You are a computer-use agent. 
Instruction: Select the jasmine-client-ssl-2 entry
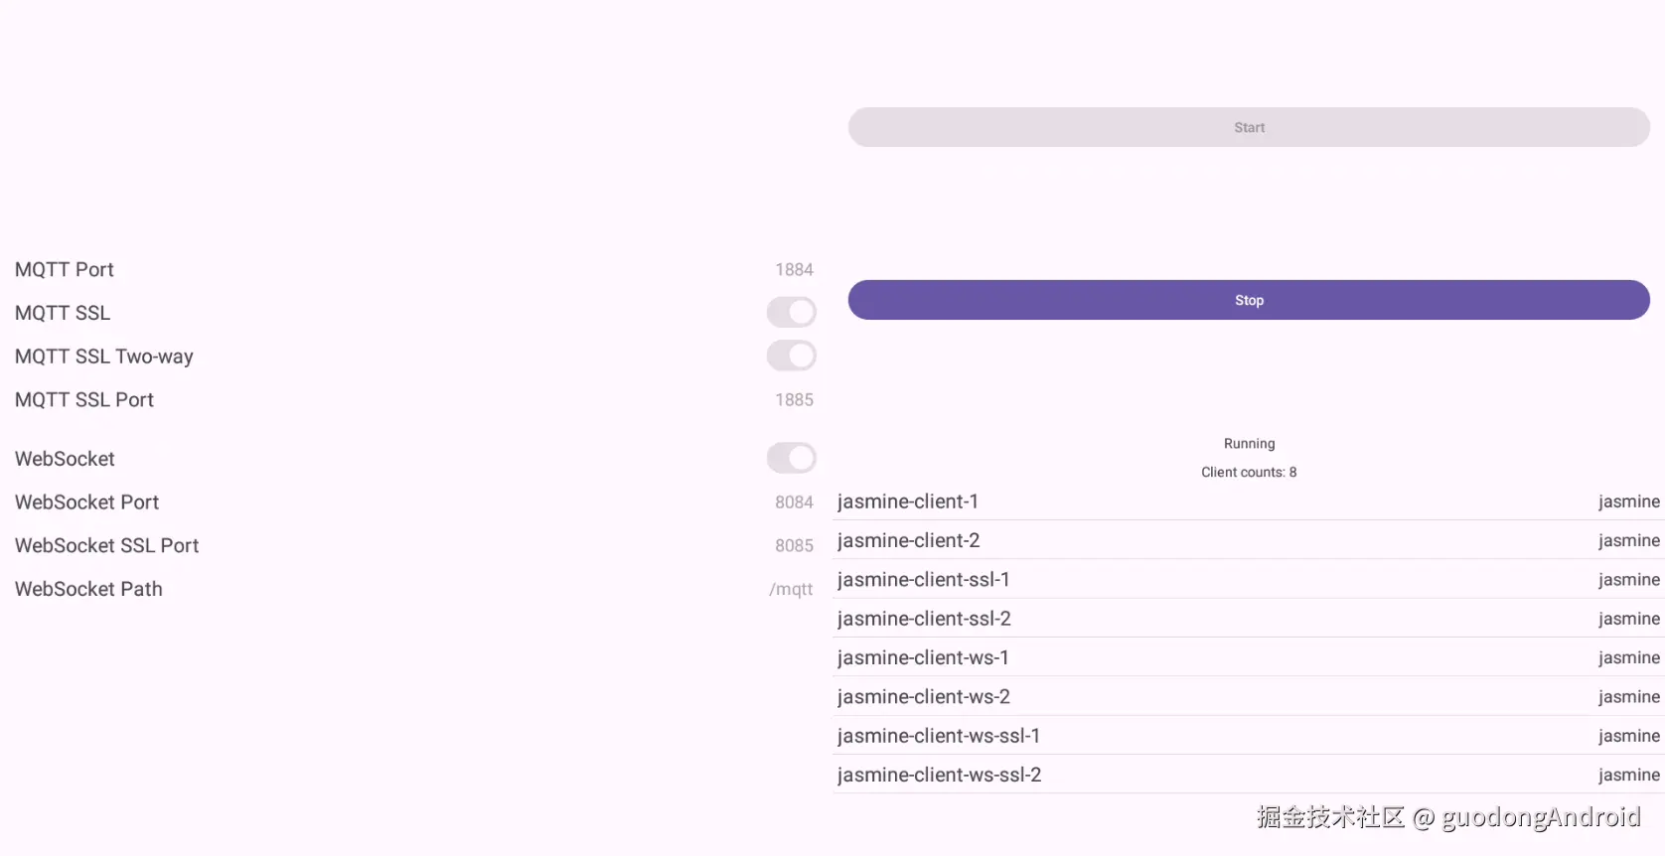[924, 619]
